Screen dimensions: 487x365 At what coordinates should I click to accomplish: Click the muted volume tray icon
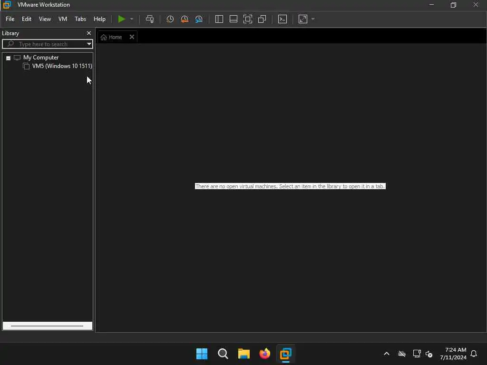tap(429, 354)
